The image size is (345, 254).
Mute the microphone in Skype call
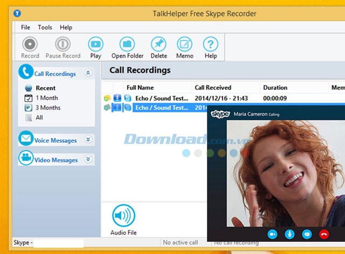point(289,234)
